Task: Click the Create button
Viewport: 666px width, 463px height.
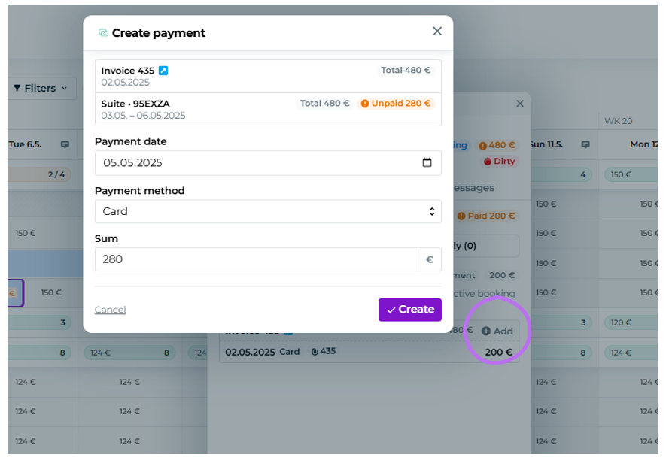Action: 410,310
